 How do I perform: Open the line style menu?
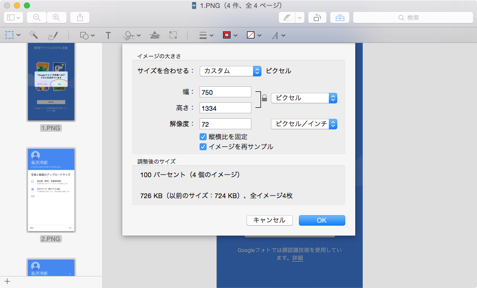(x=206, y=35)
